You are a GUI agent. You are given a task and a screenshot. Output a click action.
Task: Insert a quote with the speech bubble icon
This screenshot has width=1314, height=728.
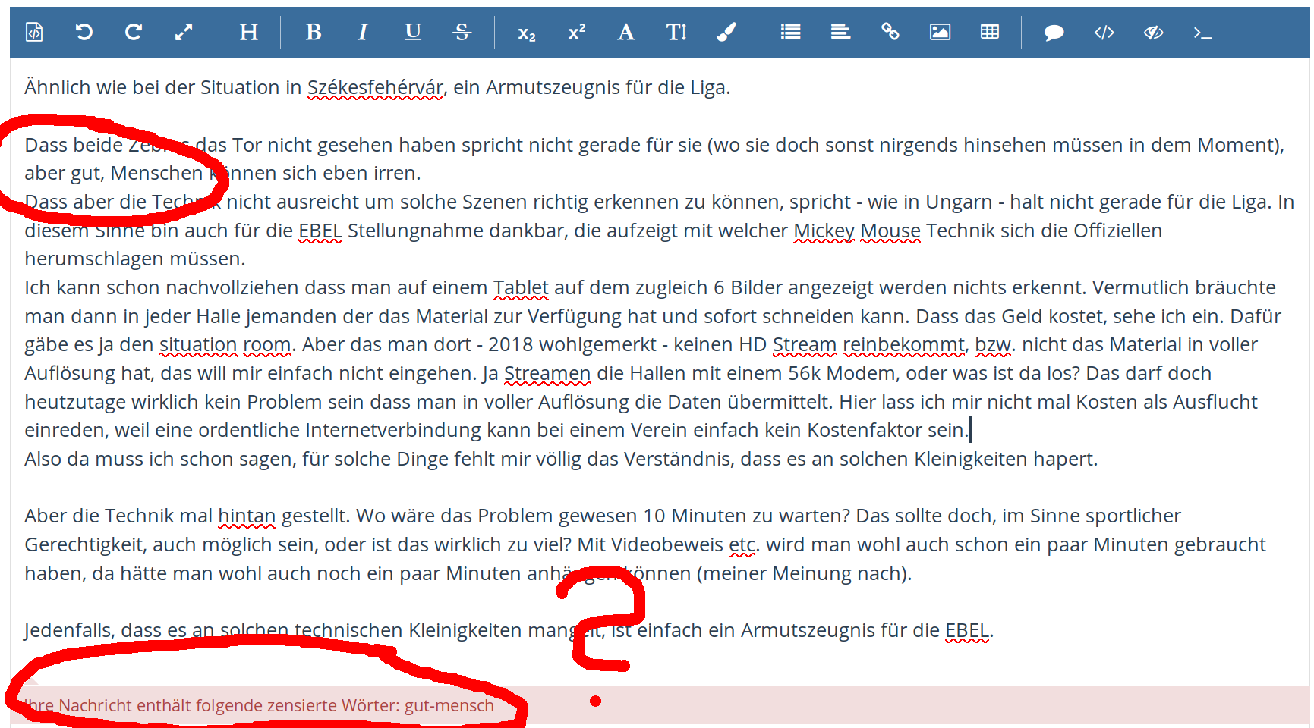click(1054, 32)
